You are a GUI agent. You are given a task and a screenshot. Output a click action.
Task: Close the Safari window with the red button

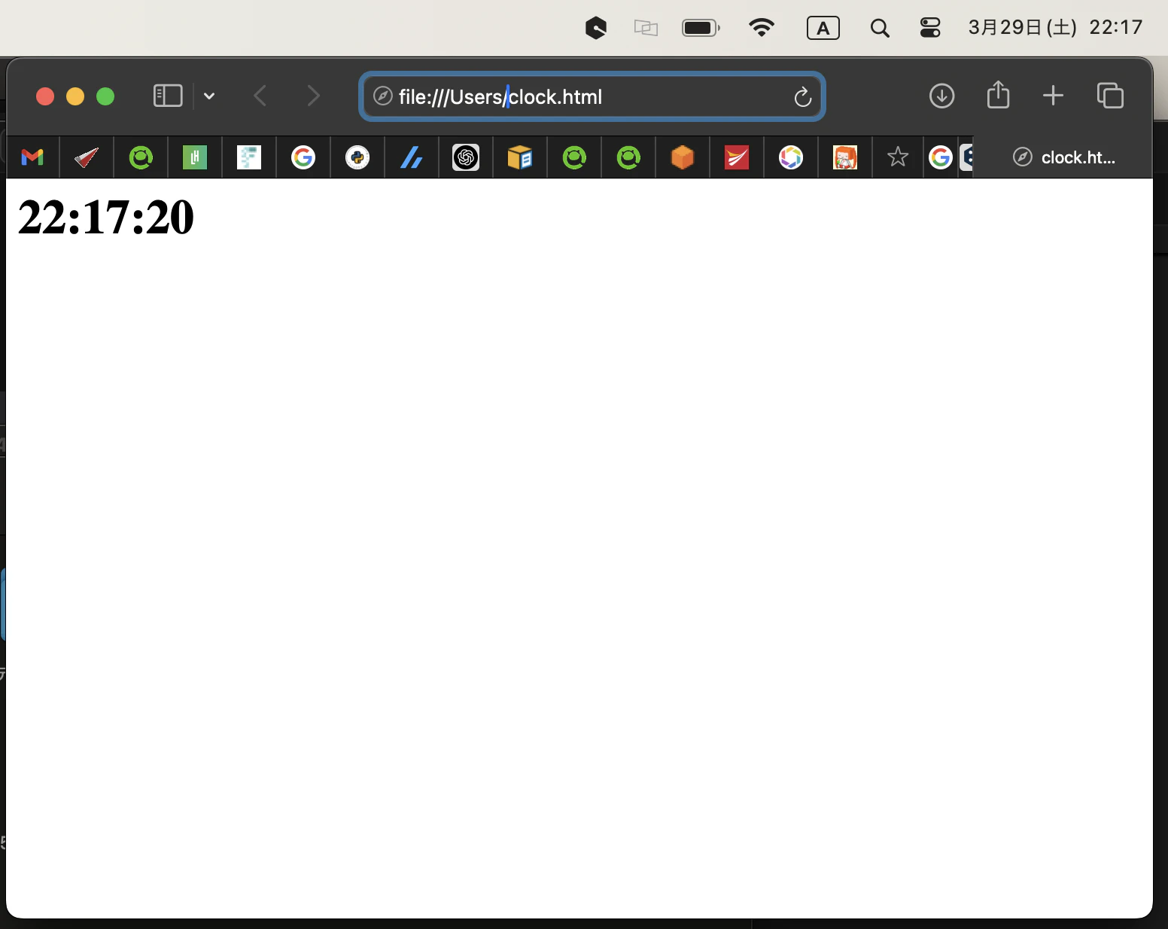tap(45, 96)
